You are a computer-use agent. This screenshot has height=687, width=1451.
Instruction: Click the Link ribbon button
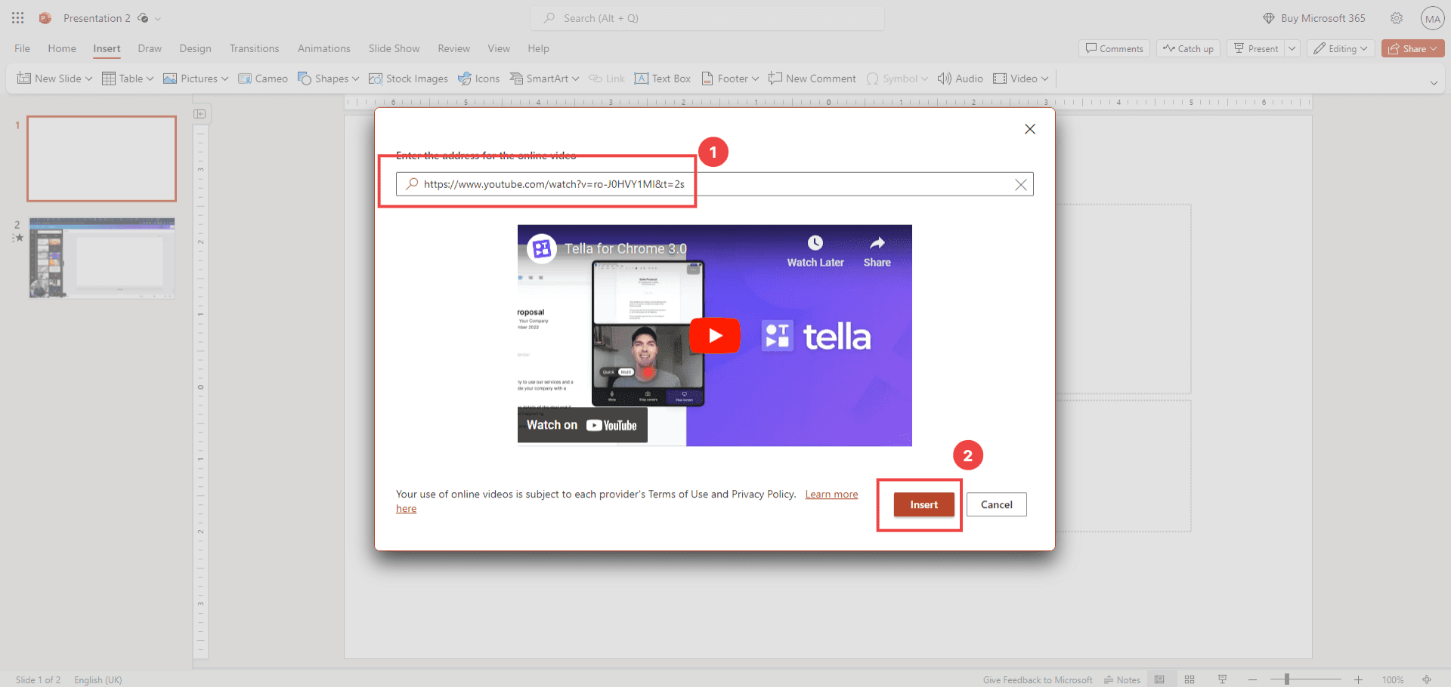coord(607,79)
